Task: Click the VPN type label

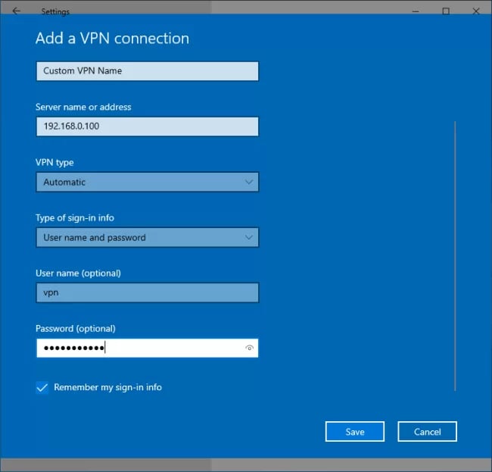Action: (x=54, y=163)
